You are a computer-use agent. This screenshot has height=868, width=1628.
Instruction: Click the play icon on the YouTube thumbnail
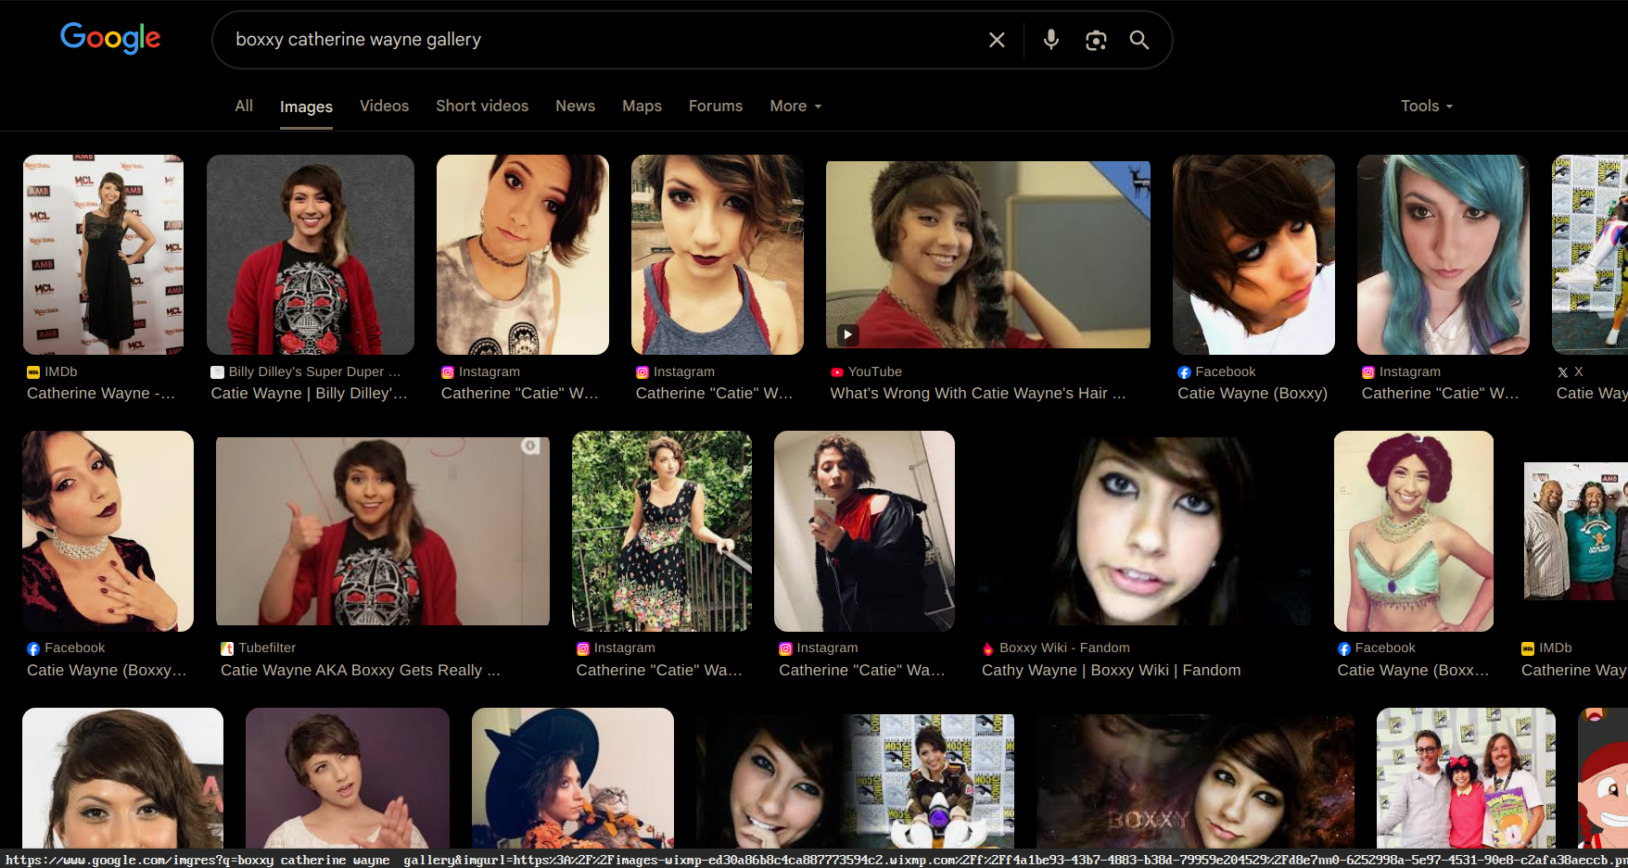(847, 334)
